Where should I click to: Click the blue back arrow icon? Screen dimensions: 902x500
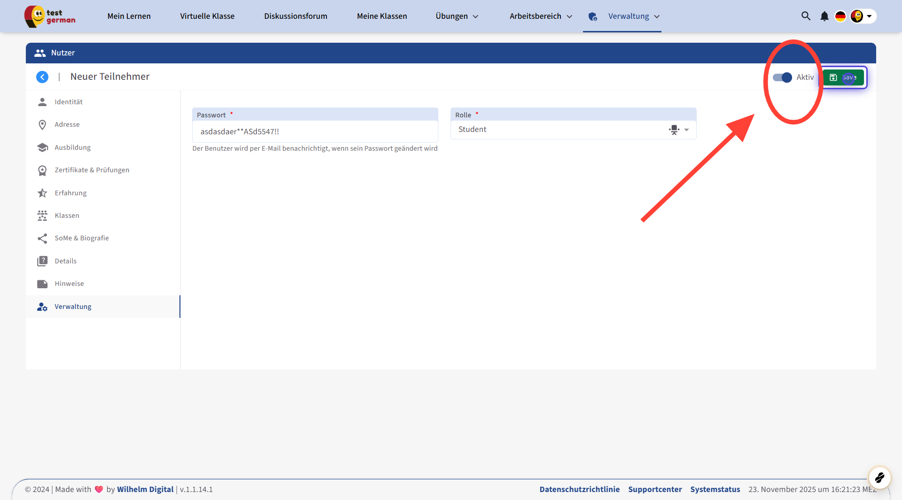(42, 77)
